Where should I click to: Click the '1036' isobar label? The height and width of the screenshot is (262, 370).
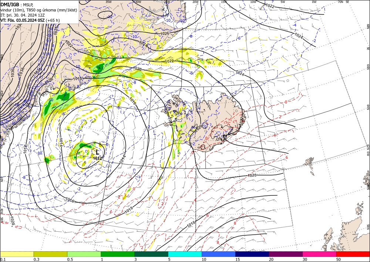(13, 73)
